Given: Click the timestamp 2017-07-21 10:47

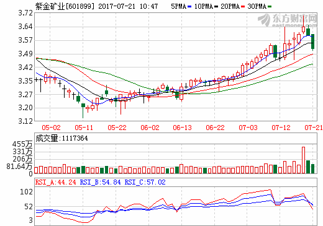Looking at the screenshot, I should (x=128, y=6).
